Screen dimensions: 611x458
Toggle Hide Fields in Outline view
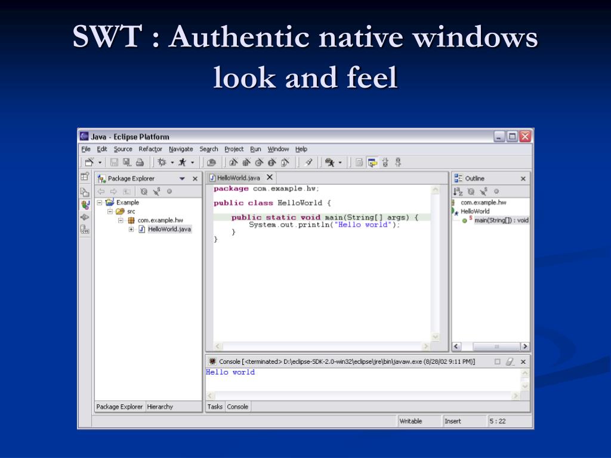pos(471,191)
